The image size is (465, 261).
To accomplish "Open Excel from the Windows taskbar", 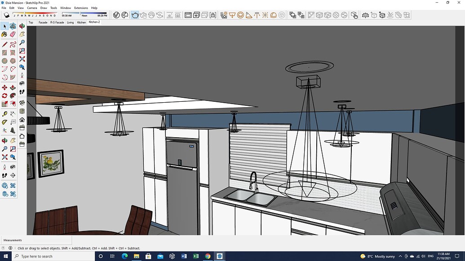I will pyautogui.click(x=196, y=256).
